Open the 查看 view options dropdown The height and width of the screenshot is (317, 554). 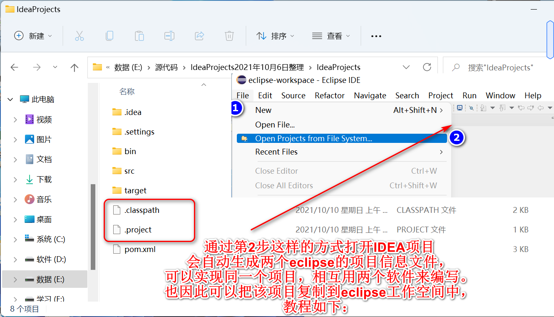tap(332, 36)
